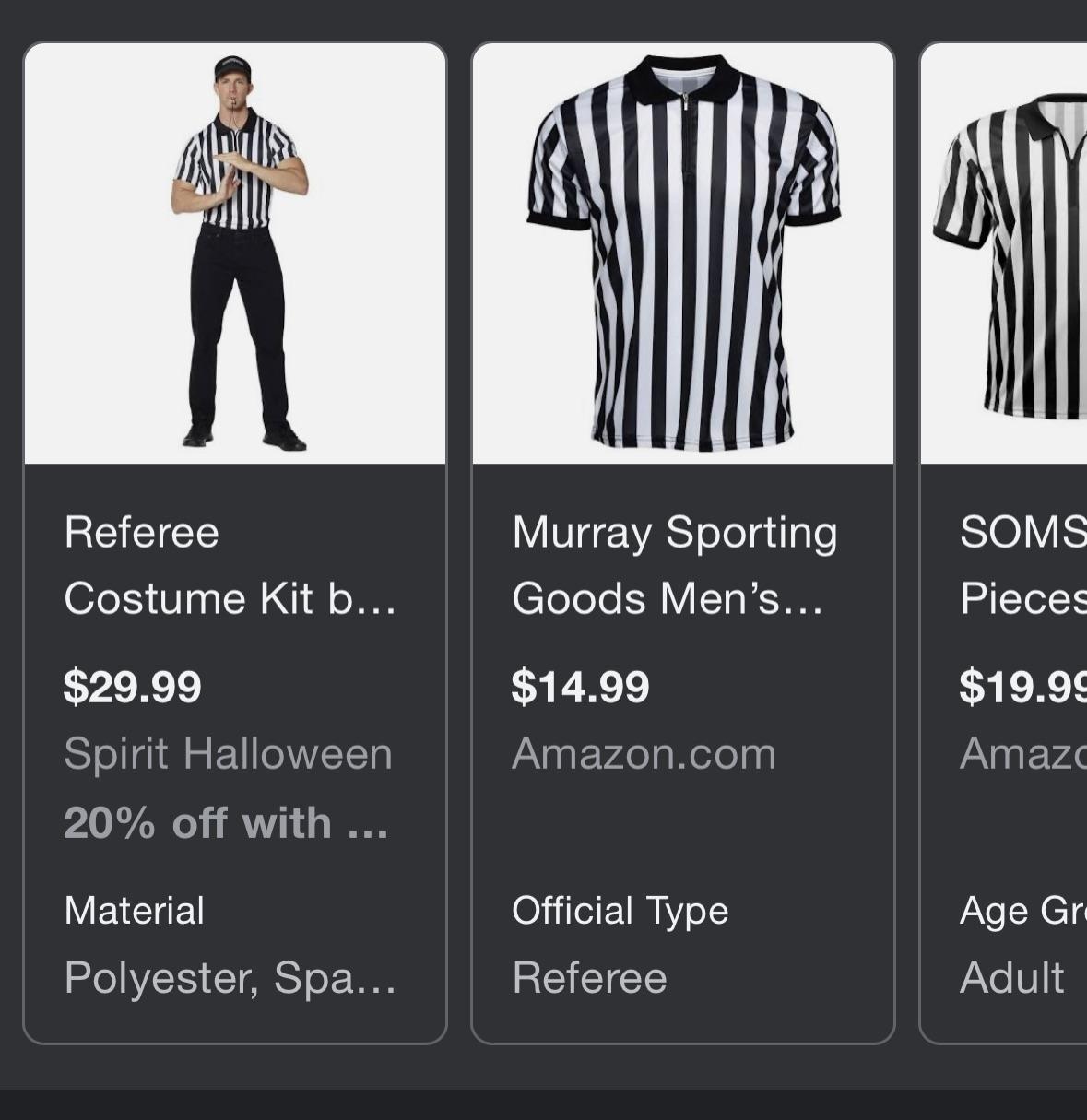This screenshot has width=1087, height=1120.
Task: Click the Referee value under Official Type
Action: click(590, 977)
